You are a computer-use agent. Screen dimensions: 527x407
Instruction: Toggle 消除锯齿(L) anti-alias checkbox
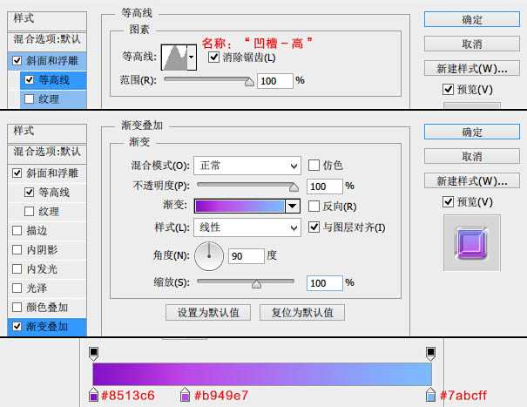[213, 57]
